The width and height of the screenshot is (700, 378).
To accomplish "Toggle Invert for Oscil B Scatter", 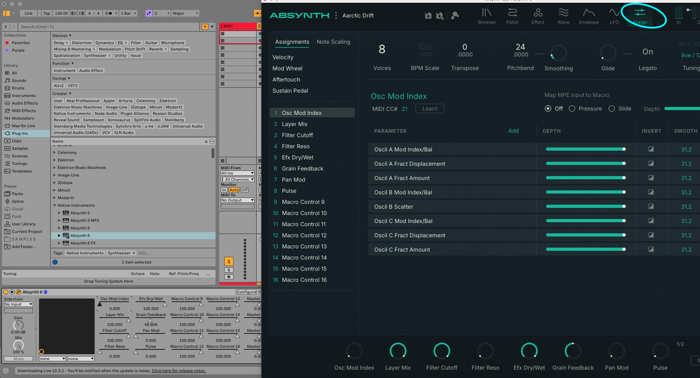I will pyautogui.click(x=651, y=206).
